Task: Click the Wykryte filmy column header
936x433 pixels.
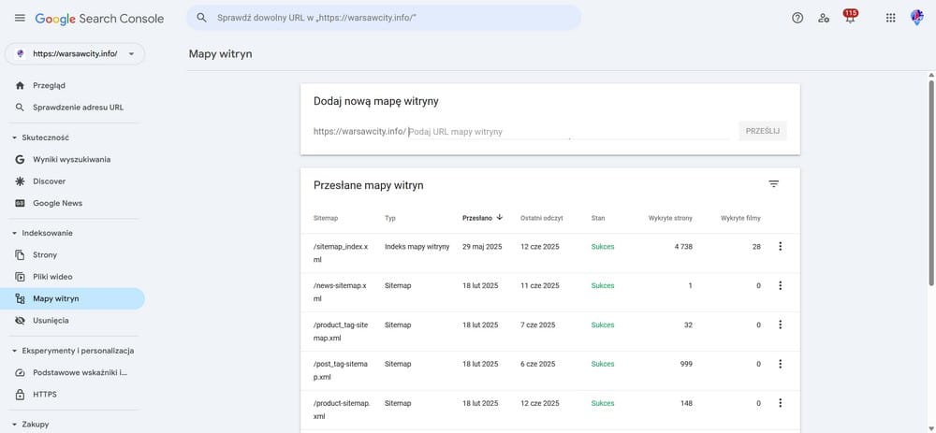Action: [740, 218]
